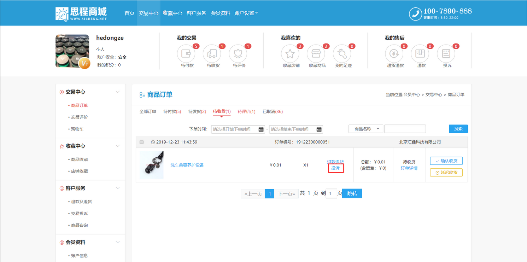Collapse the 交易中心 sidebar section
Image resolution: width=527 pixels, height=262 pixels.
118,92
